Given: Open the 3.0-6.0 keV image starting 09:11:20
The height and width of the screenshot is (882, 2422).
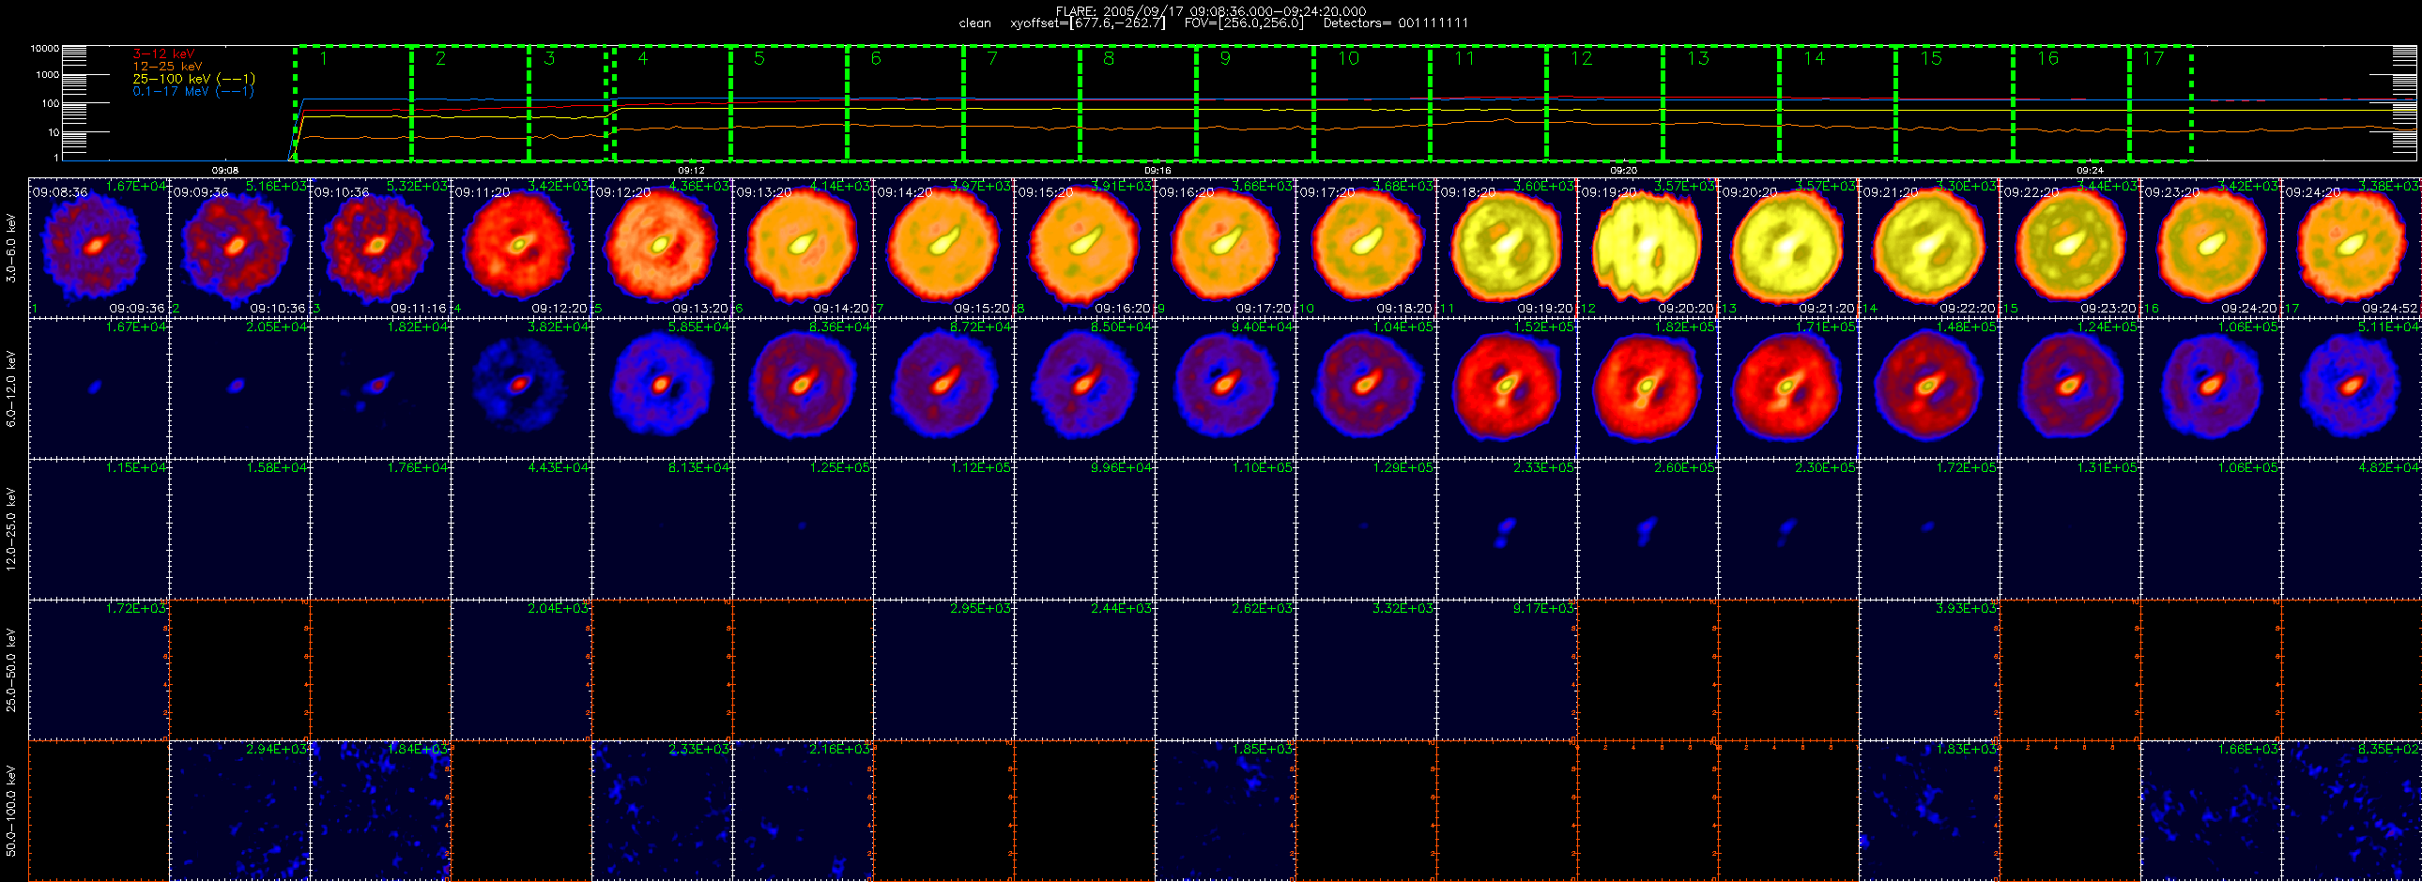Looking at the screenshot, I should (522, 248).
